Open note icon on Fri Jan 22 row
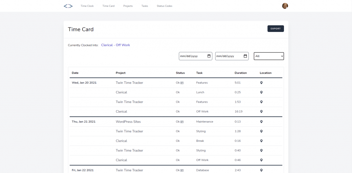The image size is (352, 173). click(182, 171)
